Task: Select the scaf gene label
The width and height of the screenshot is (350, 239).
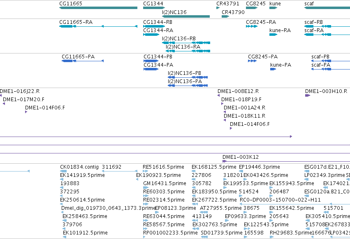Action: click(x=309, y=4)
